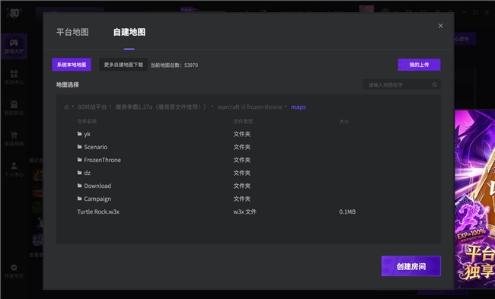
Task: Select the Download folder name
Action: tap(97, 186)
